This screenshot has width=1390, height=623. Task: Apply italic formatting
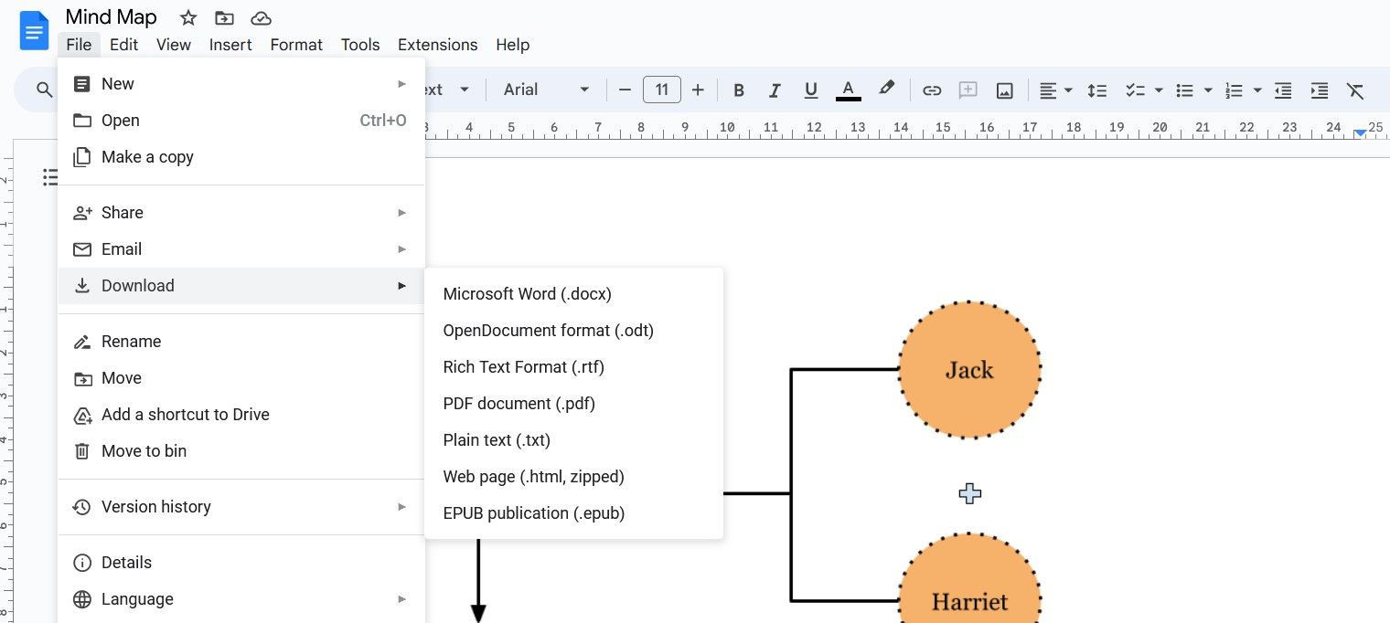tap(775, 90)
